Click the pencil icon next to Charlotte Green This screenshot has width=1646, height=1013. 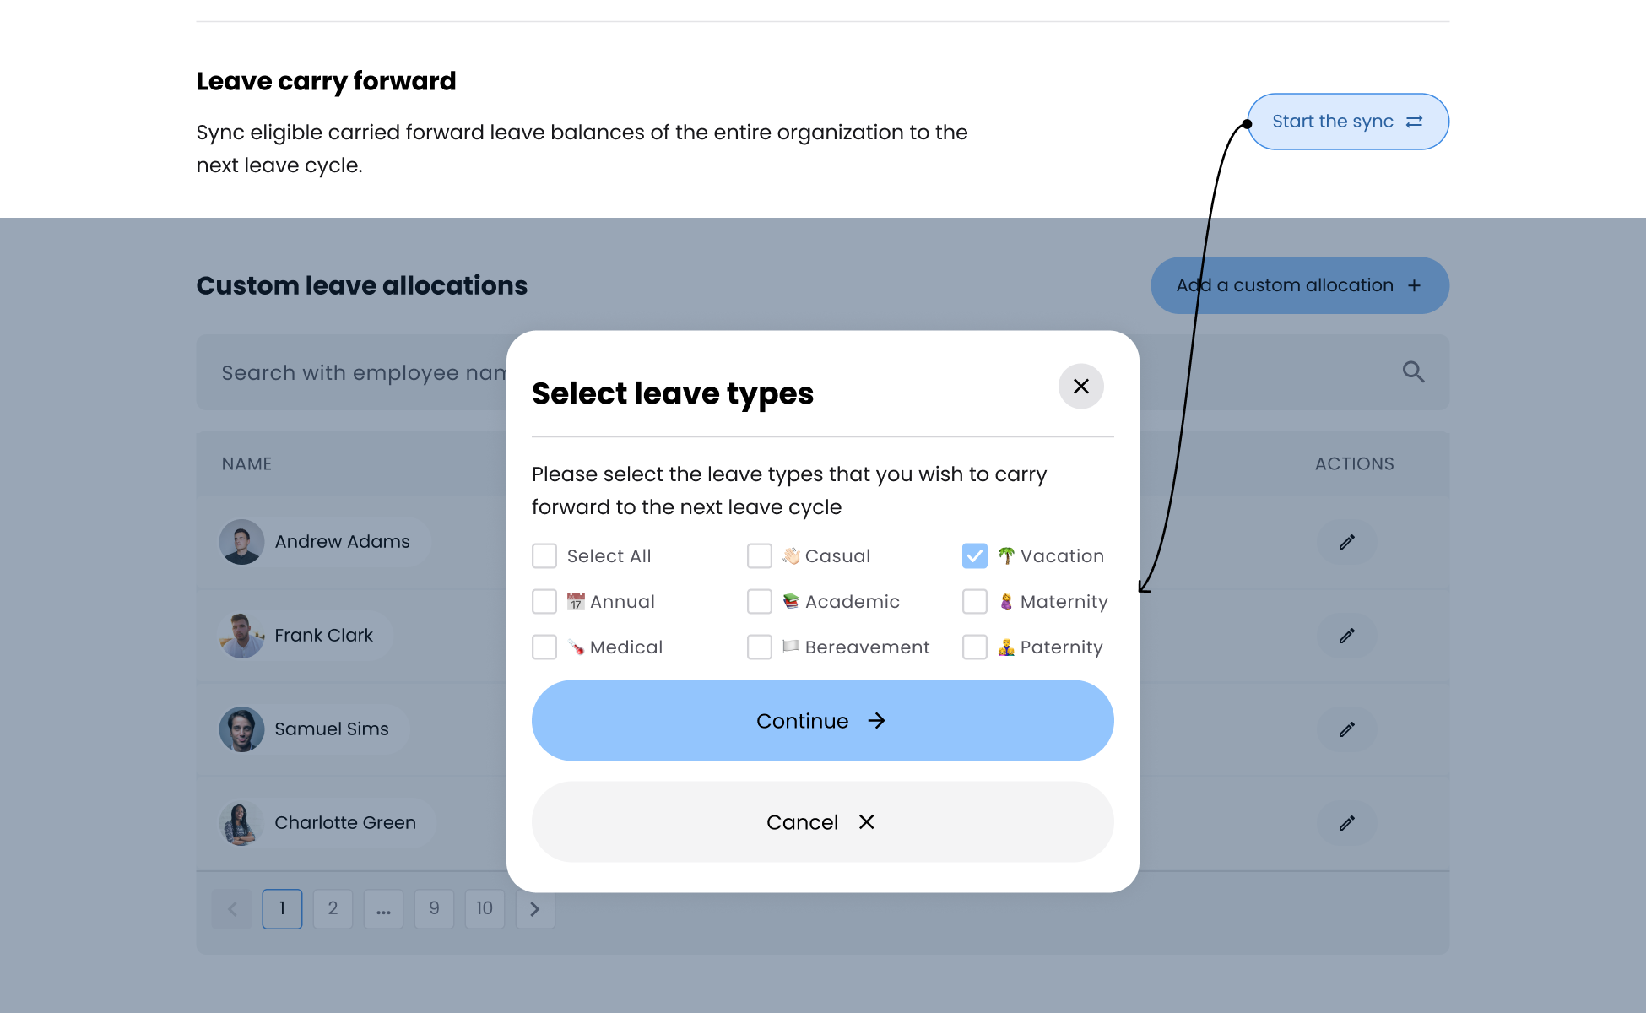(x=1346, y=823)
